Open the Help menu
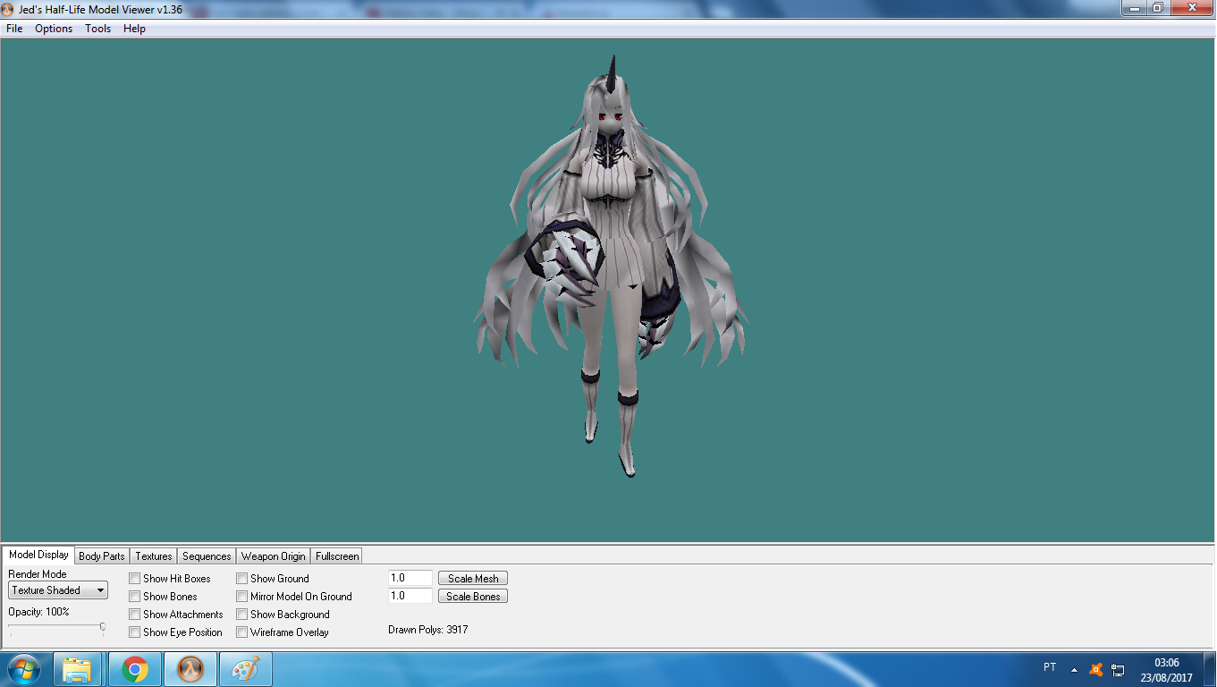The image size is (1217, 687). 134,29
